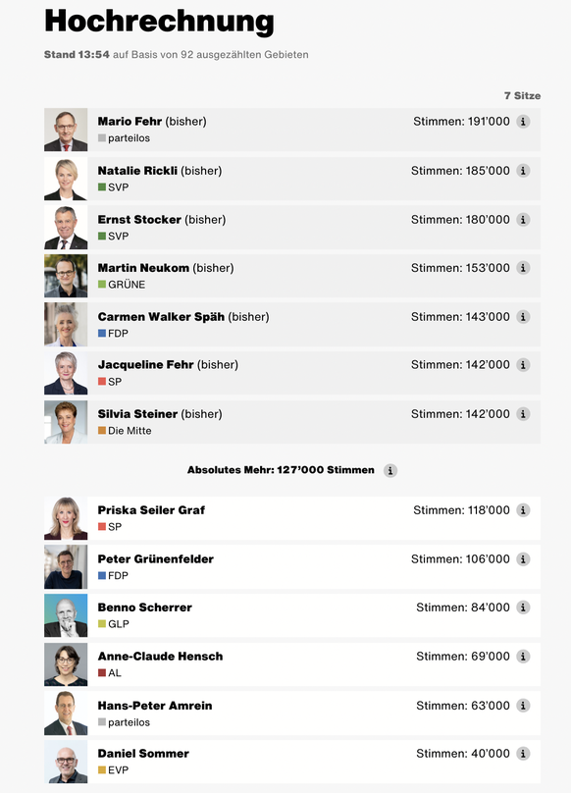Click info icon beside Natalie Rickli's 185'000
The width and height of the screenshot is (571, 793).
pyautogui.click(x=523, y=171)
